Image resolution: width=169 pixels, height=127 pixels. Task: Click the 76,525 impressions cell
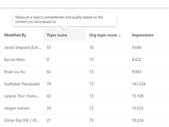pos(138,108)
